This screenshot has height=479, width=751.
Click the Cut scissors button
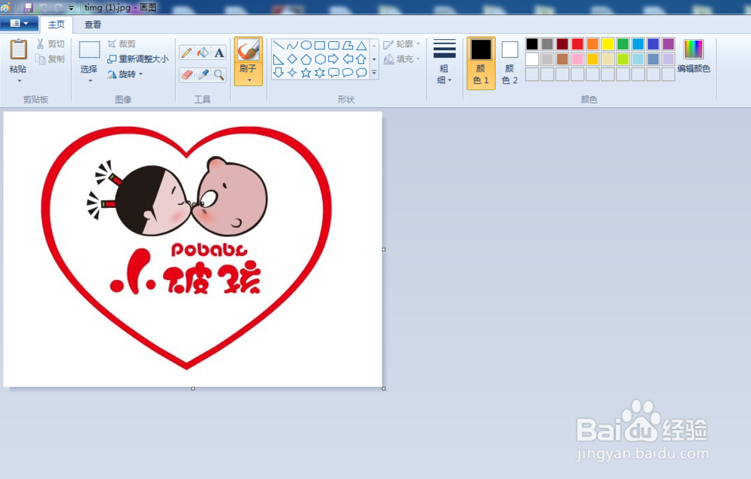(50, 44)
